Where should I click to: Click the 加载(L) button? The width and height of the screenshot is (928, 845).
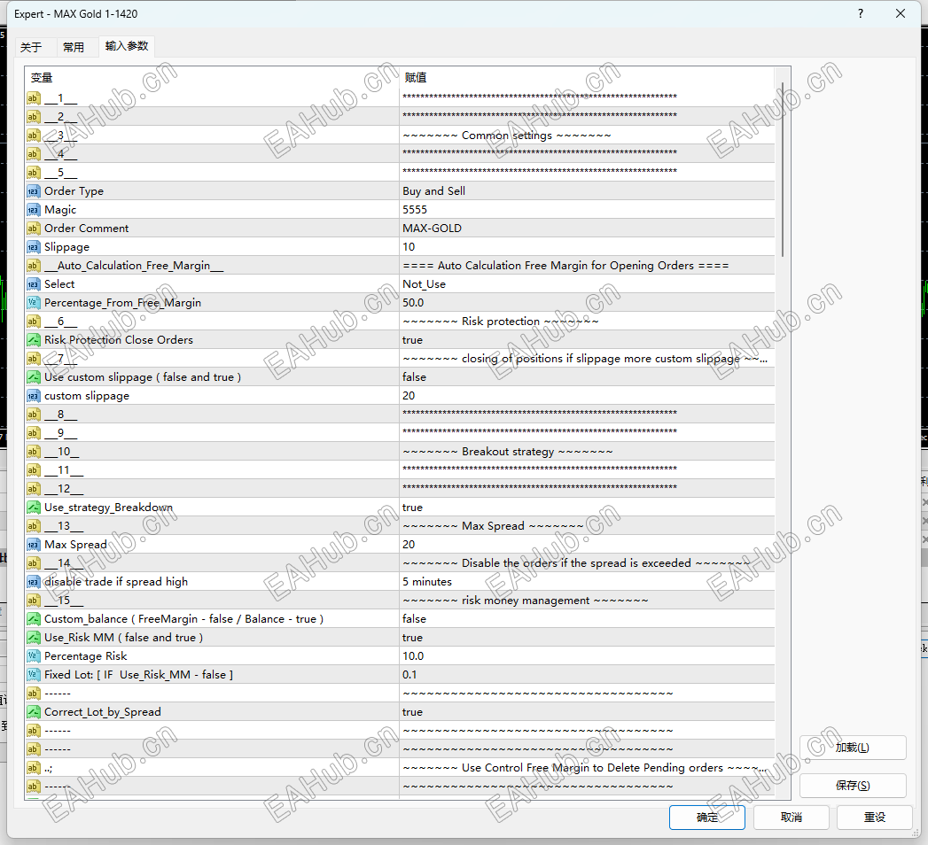[x=853, y=748]
